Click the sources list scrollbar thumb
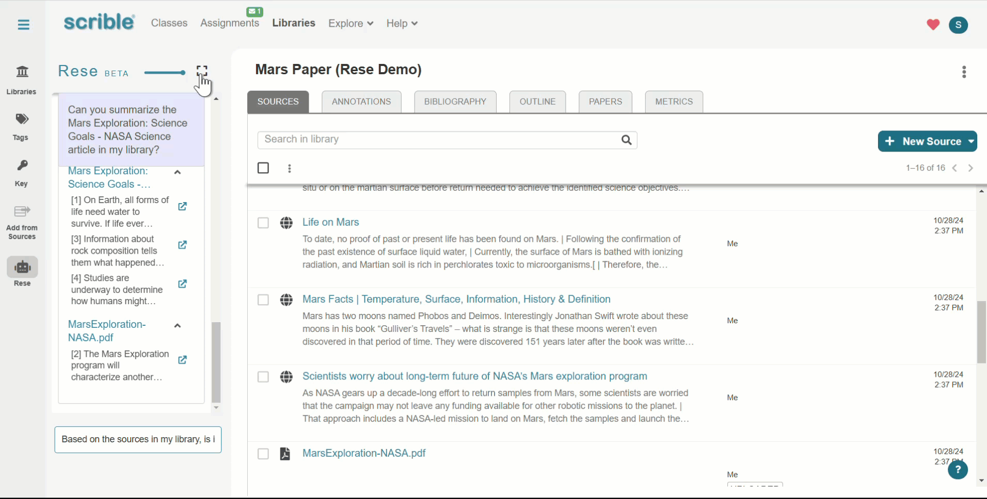The height and width of the screenshot is (499, 987). click(x=981, y=332)
